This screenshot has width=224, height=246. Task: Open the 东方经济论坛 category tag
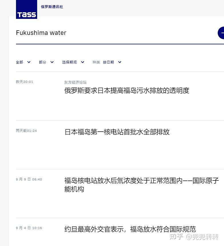click(75, 82)
